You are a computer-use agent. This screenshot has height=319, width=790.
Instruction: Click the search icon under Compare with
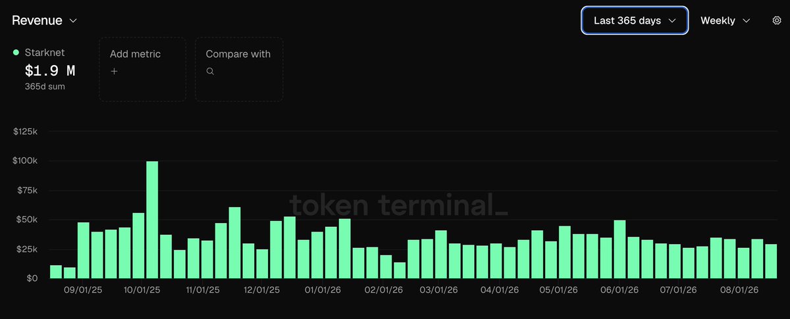[210, 71]
